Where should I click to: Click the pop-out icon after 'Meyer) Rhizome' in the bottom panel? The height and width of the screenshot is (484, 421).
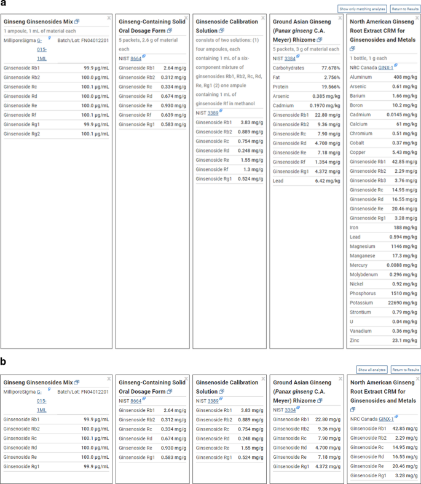[x=320, y=401]
